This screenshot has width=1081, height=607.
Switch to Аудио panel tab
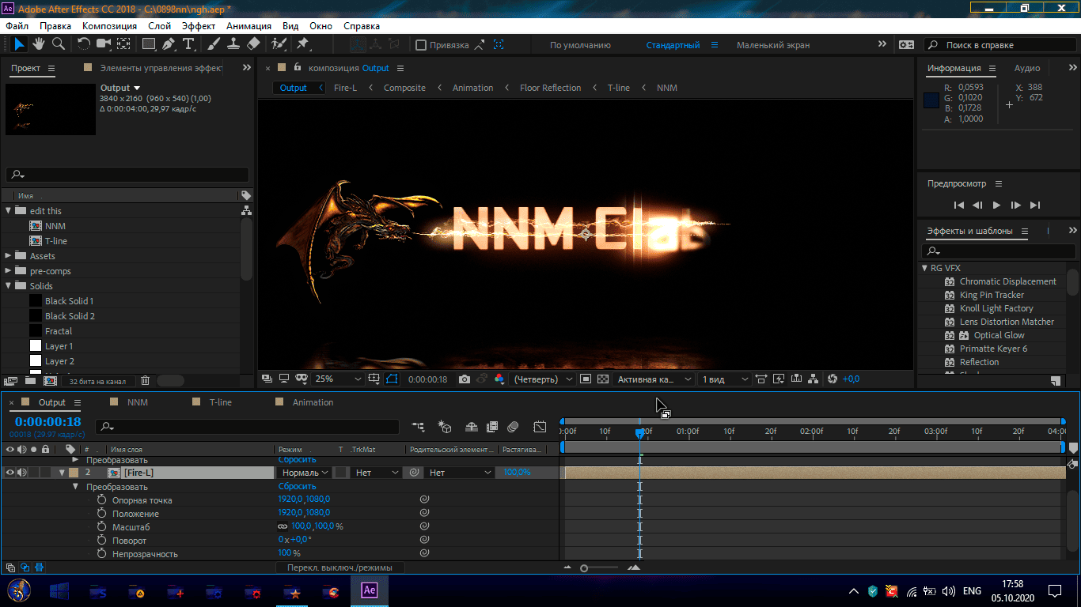tap(1027, 68)
